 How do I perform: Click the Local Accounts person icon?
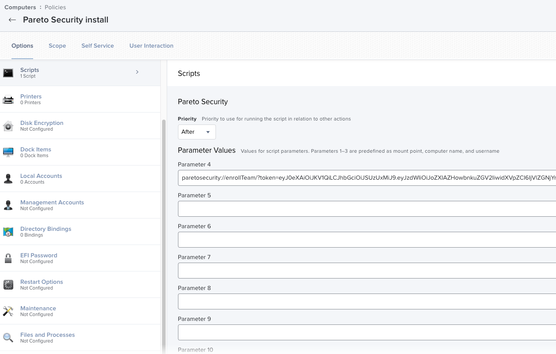tap(8, 179)
